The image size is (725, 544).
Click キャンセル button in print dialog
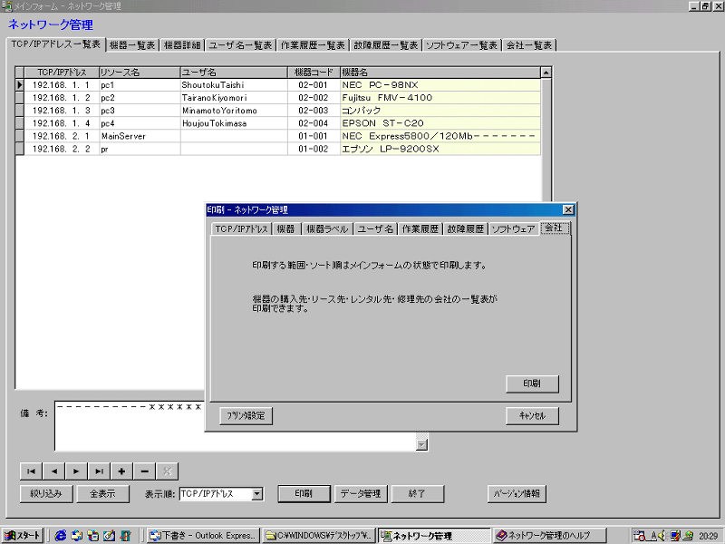[x=532, y=415]
